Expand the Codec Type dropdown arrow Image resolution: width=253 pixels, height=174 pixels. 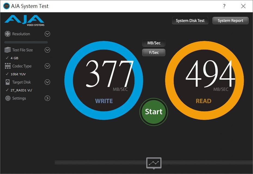[x=47, y=66]
